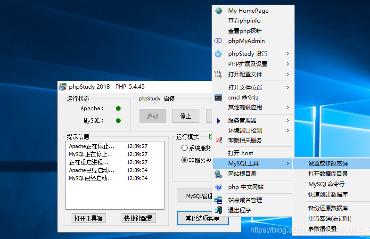Click the PHP-5.4.45 version text in title
Image resolution: width=370 pixels, height=239 pixels.
pyautogui.click(x=130, y=87)
